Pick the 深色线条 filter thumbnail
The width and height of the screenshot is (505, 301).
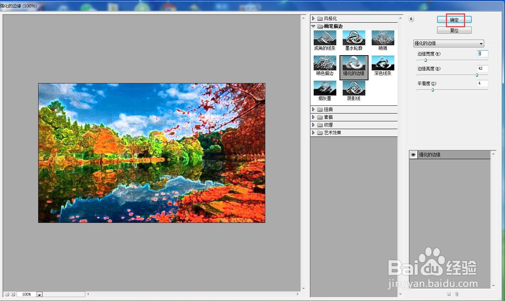coord(383,66)
